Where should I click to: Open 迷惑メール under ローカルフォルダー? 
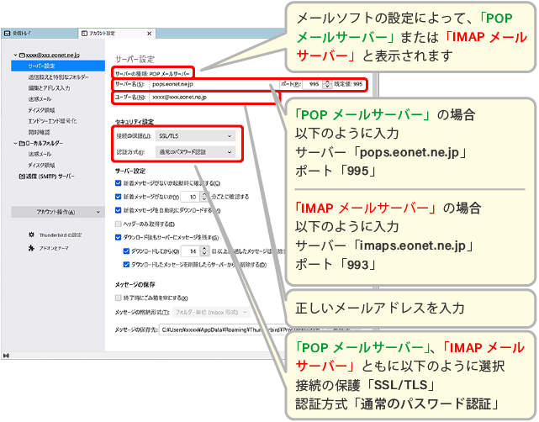40,154
